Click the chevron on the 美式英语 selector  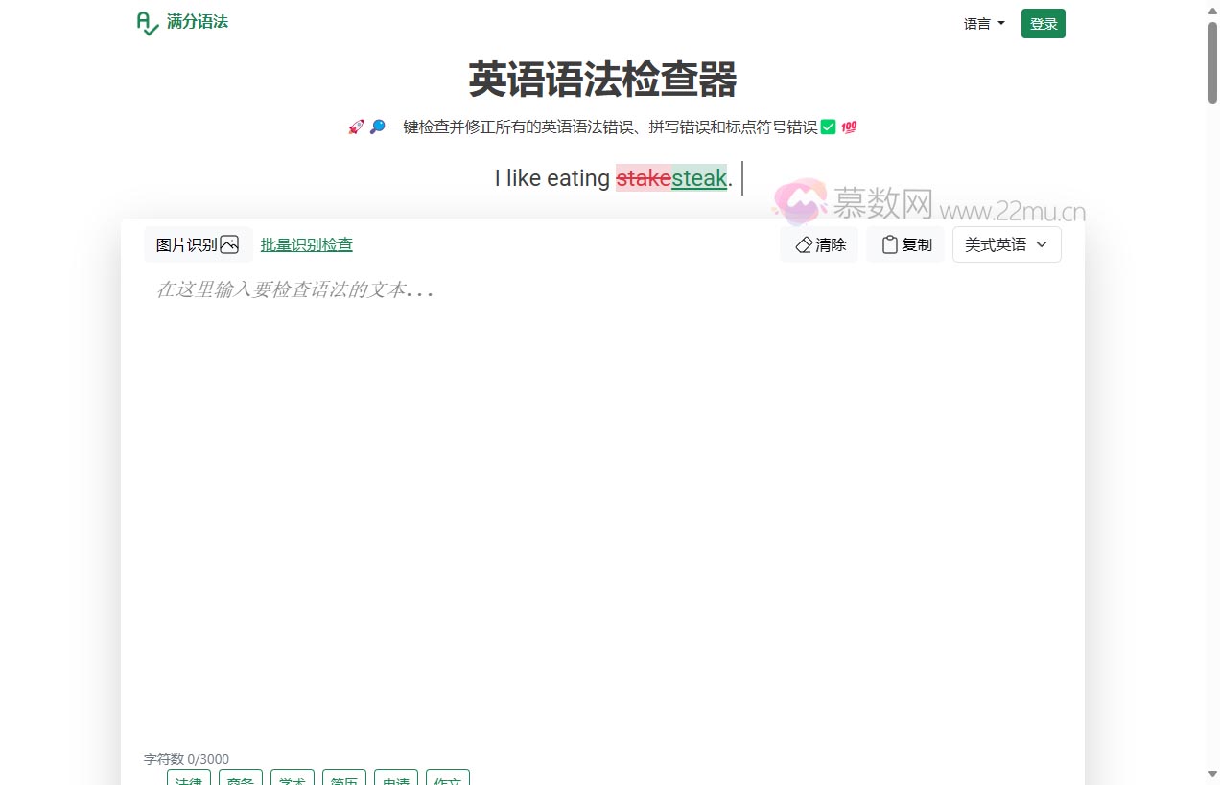[1042, 244]
